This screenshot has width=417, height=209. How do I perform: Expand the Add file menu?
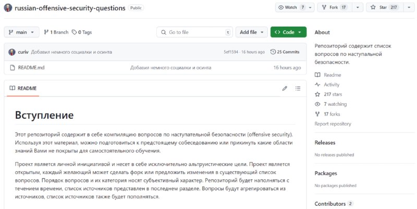pos(251,32)
